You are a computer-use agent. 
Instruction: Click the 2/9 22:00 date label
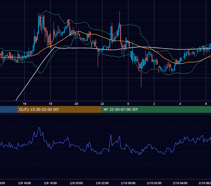(x=102, y=183)
